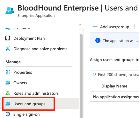
Task: Click the blue information circle icon
Action: tap(98, 40)
